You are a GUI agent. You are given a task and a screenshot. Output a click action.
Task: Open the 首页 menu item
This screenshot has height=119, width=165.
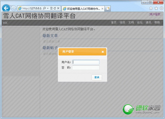[114, 22]
